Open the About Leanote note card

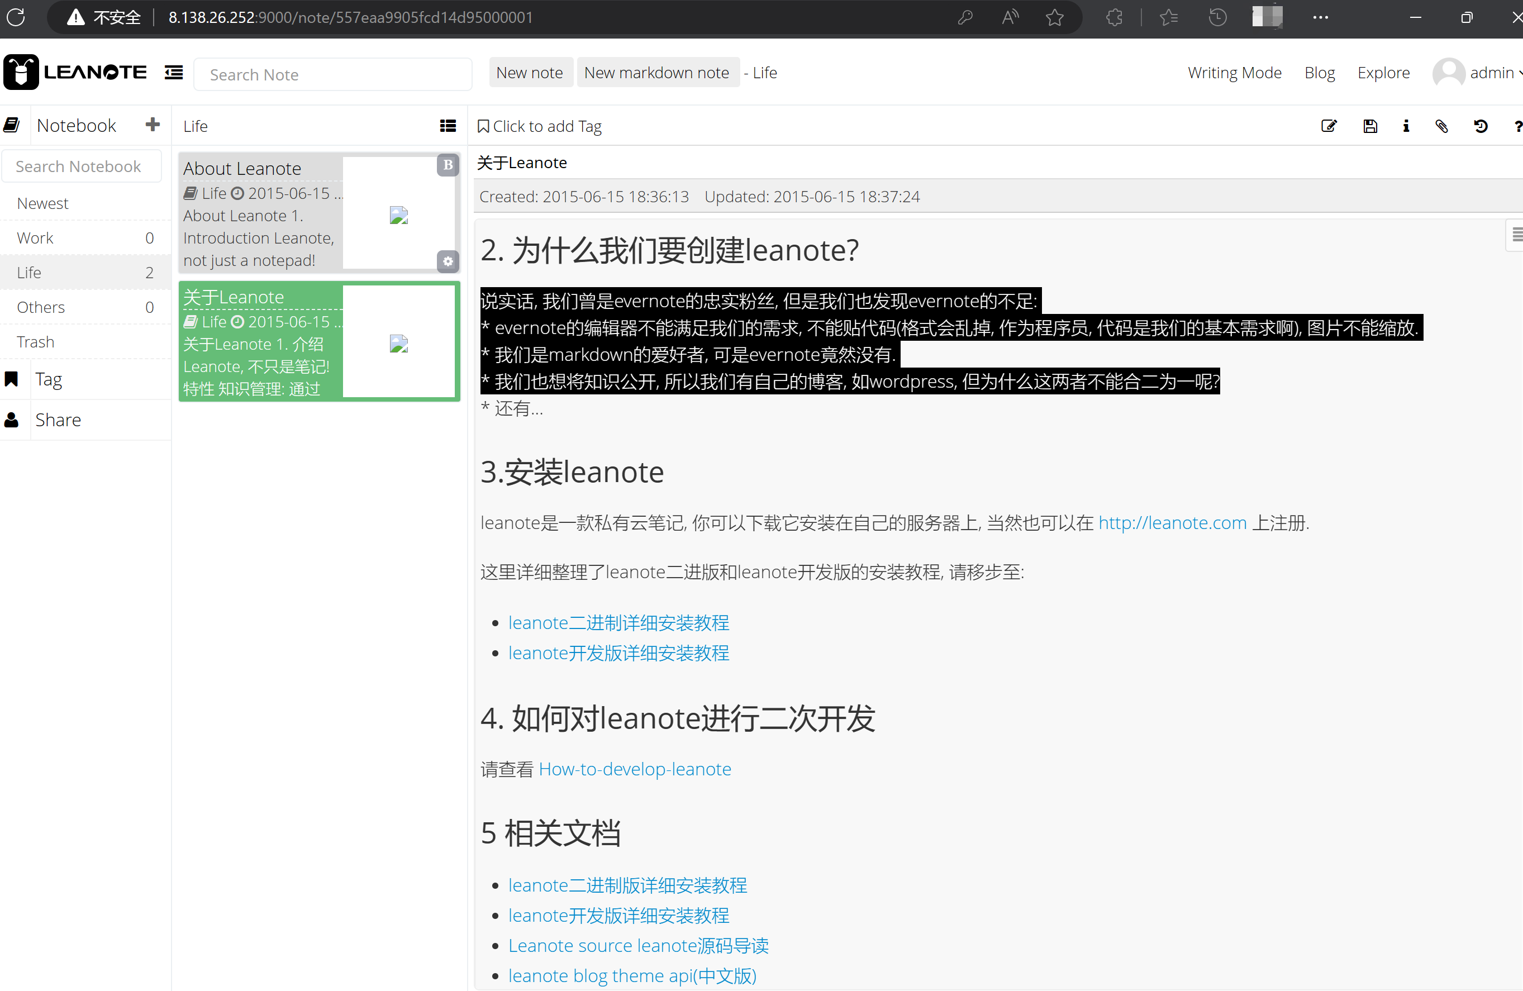318,213
